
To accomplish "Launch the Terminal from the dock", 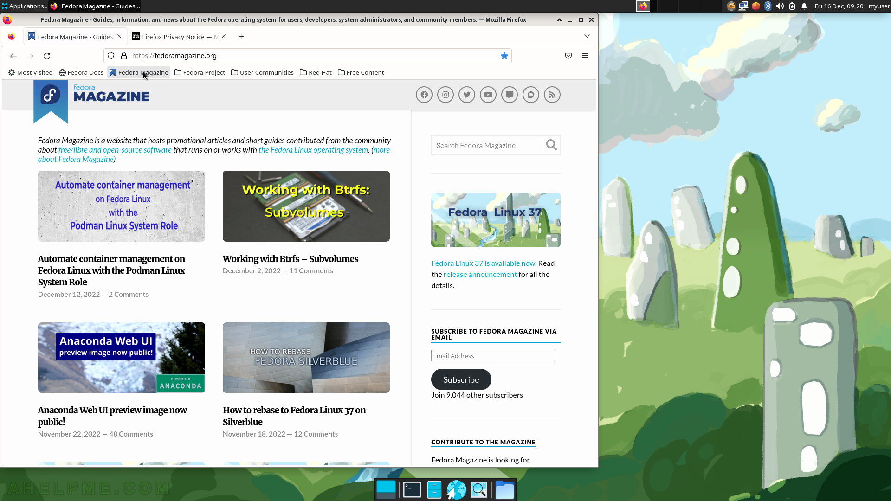I will [x=412, y=489].
